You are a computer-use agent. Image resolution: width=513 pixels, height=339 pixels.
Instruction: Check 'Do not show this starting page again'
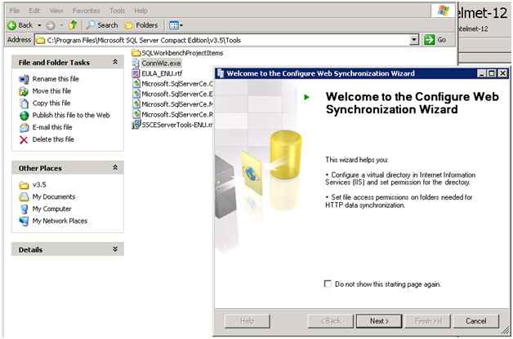(328, 284)
